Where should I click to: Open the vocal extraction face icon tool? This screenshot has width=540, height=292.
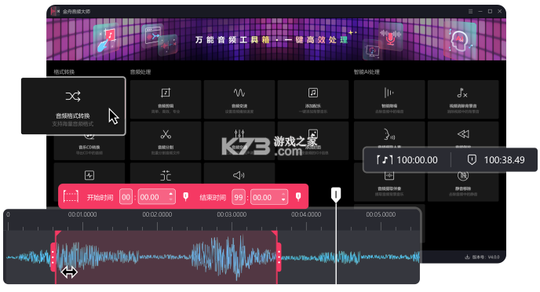(389, 135)
